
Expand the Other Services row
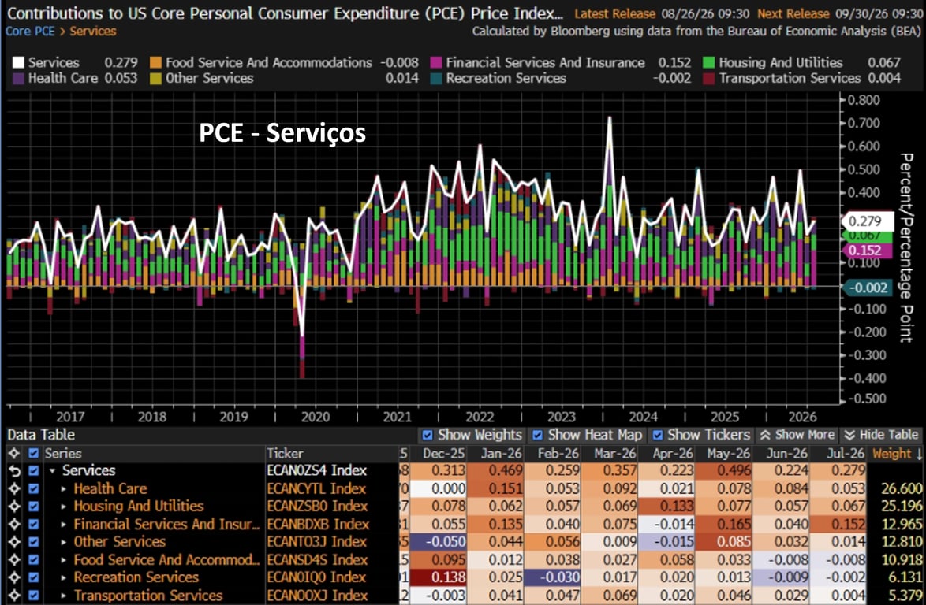pos(64,542)
